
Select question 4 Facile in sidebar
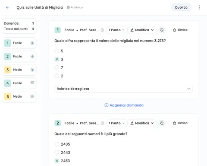[x=19, y=83]
